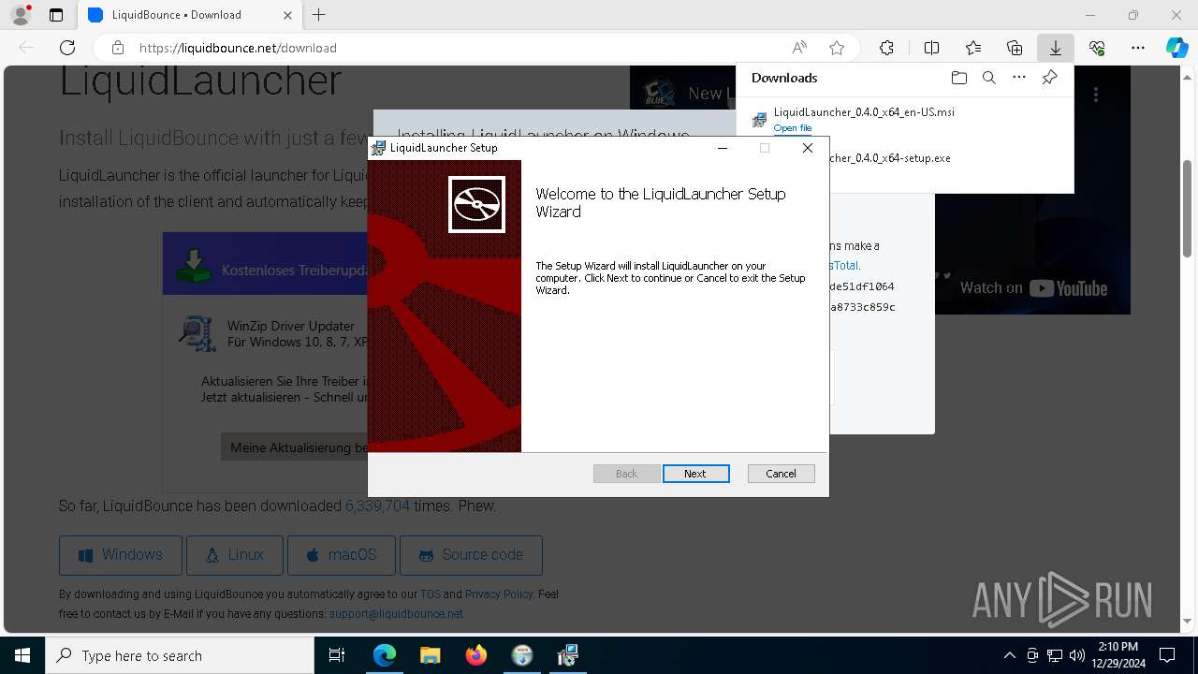Open the Copilot sidebar icon

click(x=1176, y=48)
